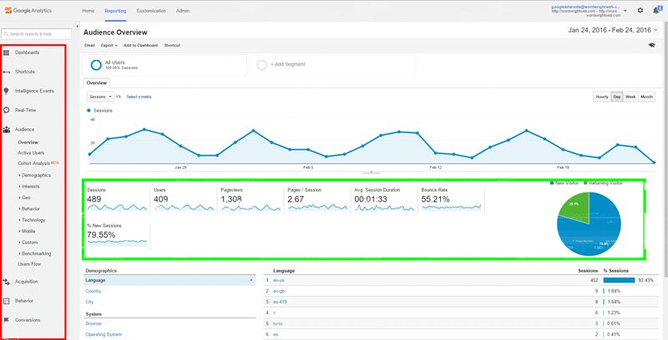Select City demographics link
Viewport: 668px width, 340px height.
89,302
